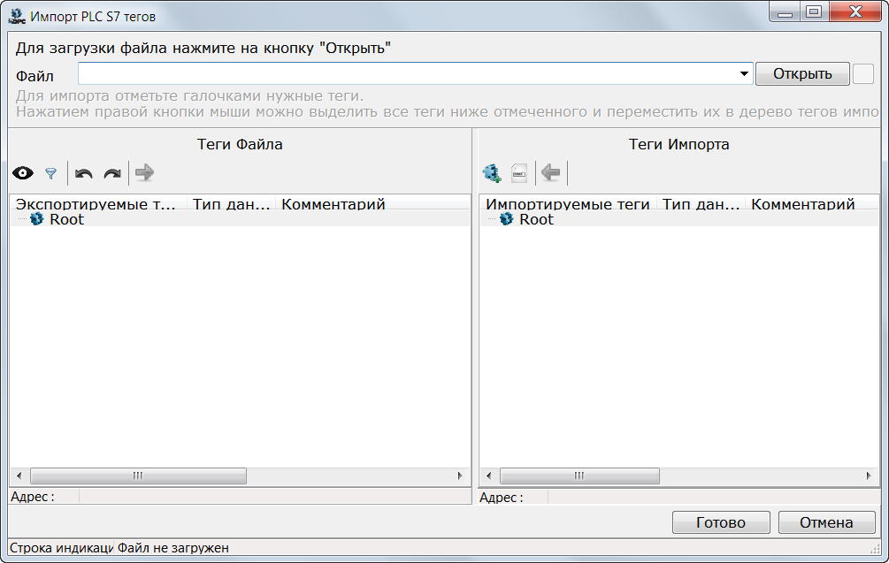Click the redo arrow icon

point(112,173)
